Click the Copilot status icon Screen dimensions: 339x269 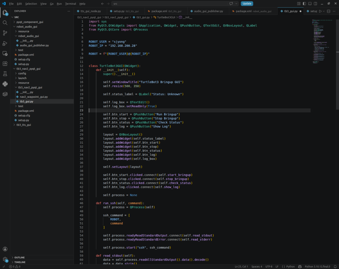[300, 267]
